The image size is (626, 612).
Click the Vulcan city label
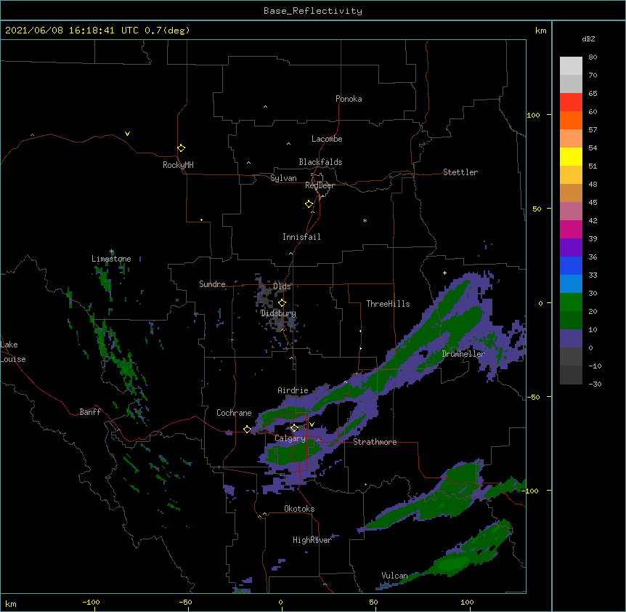394,576
